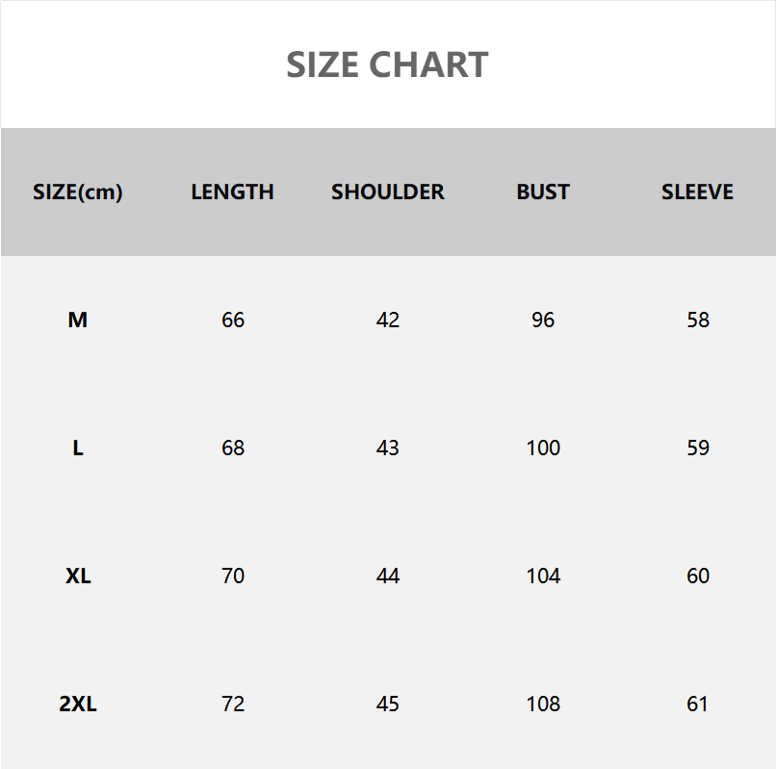776x769 pixels.
Task: Click bust value 96 for size M
Action: pyautogui.click(x=543, y=320)
